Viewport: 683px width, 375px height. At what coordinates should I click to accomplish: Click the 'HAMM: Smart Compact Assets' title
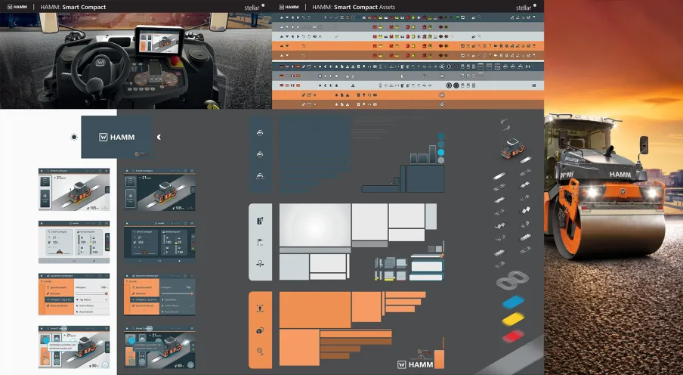click(x=354, y=7)
